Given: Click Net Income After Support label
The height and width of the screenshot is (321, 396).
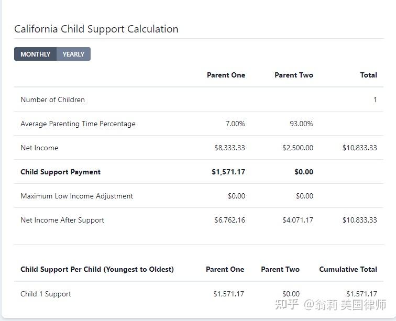Looking at the screenshot, I should pyautogui.click(x=62, y=220).
